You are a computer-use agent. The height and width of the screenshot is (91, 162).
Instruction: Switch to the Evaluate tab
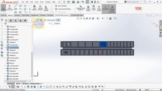pyautogui.click(x=43, y=15)
